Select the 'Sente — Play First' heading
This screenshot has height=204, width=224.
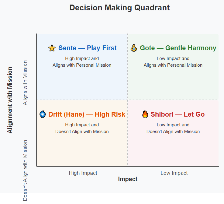(87, 48)
